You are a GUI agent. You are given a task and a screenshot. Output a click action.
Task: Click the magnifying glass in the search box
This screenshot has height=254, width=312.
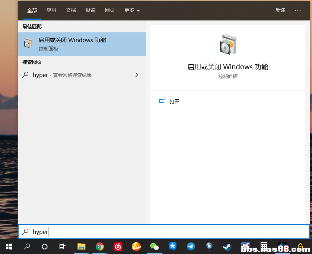click(25, 232)
